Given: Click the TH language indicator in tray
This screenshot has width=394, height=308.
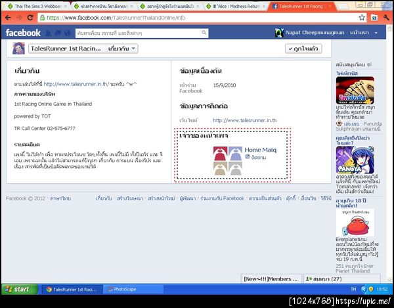Looking at the screenshot, I should 353,289.
